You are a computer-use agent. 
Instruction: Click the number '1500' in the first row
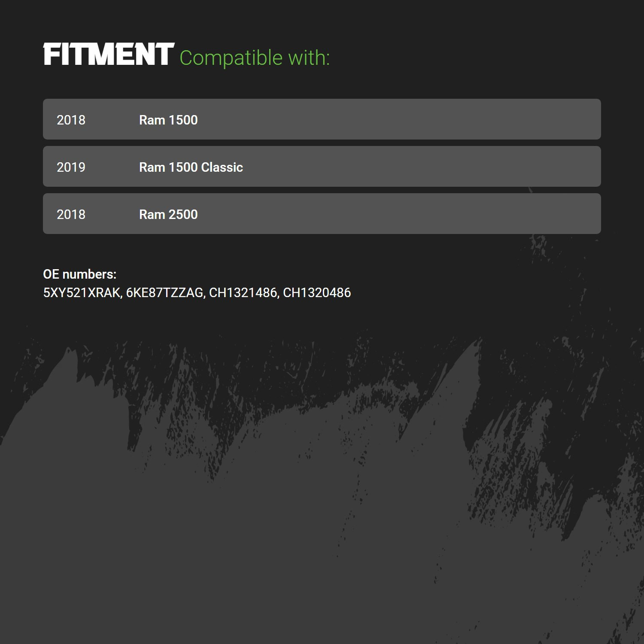pyautogui.click(x=183, y=120)
